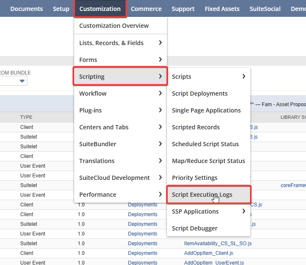The height and width of the screenshot is (265, 306).
Task: Open AddOppItem_Client.js script file link
Action: [x=209, y=253]
